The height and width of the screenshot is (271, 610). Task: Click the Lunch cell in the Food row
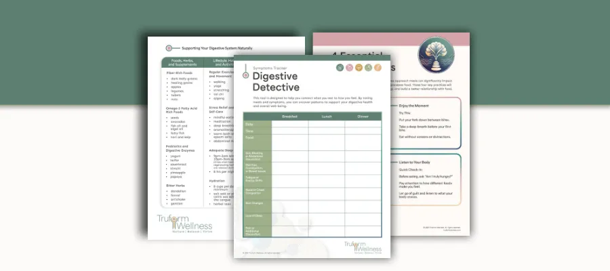click(327, 142)
